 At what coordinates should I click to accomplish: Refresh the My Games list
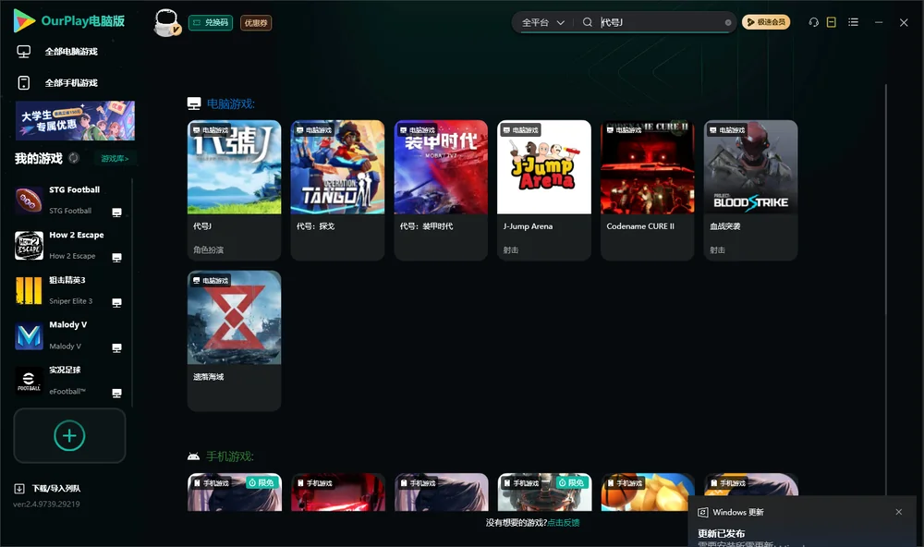coord(74,158)
